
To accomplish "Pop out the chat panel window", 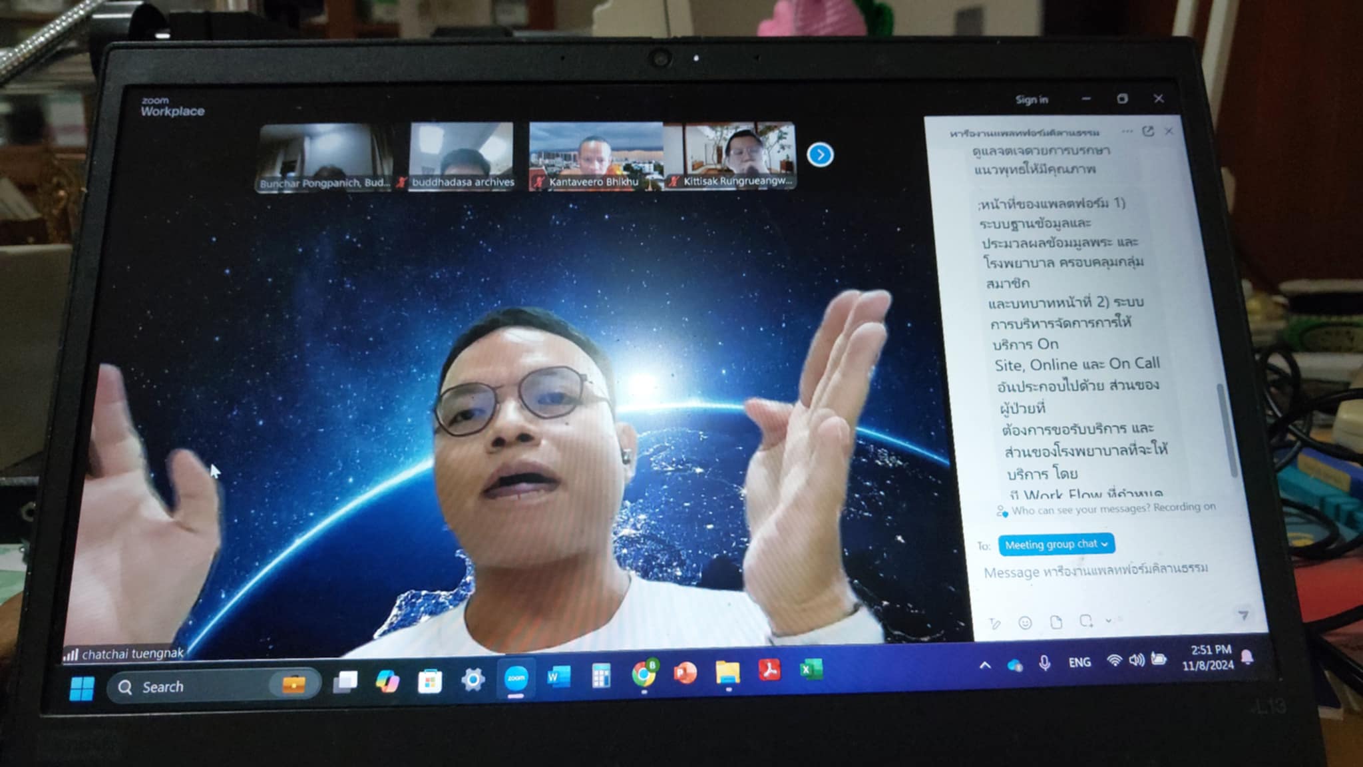I will [x=1148, y=131].
